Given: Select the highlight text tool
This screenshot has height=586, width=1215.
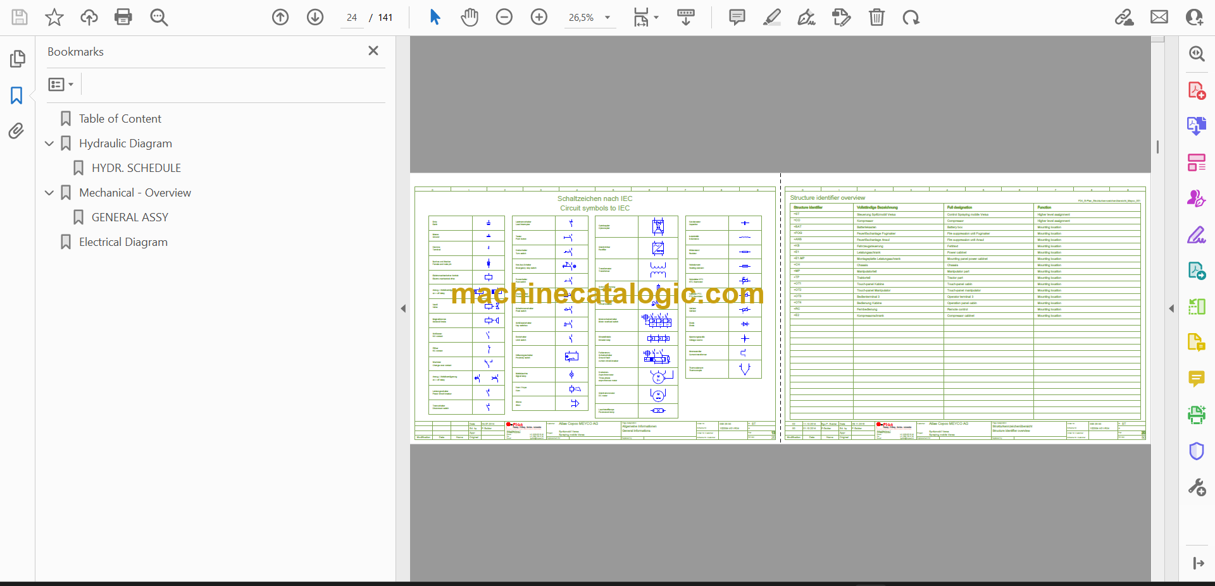Looking at the screenshot, I should point(772,17).
